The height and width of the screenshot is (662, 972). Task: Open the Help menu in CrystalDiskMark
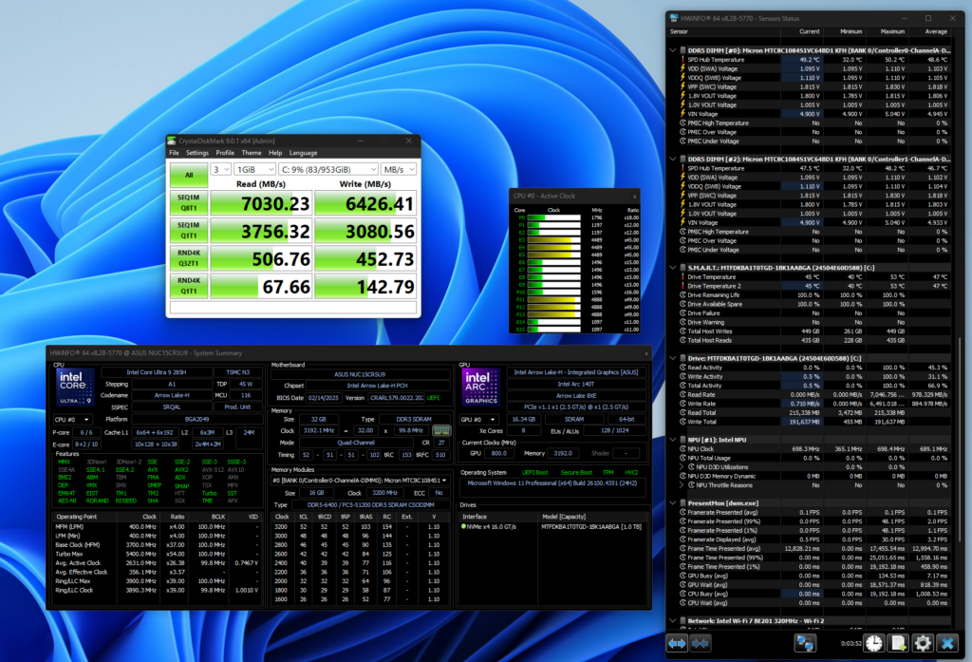tap(275, 153)
